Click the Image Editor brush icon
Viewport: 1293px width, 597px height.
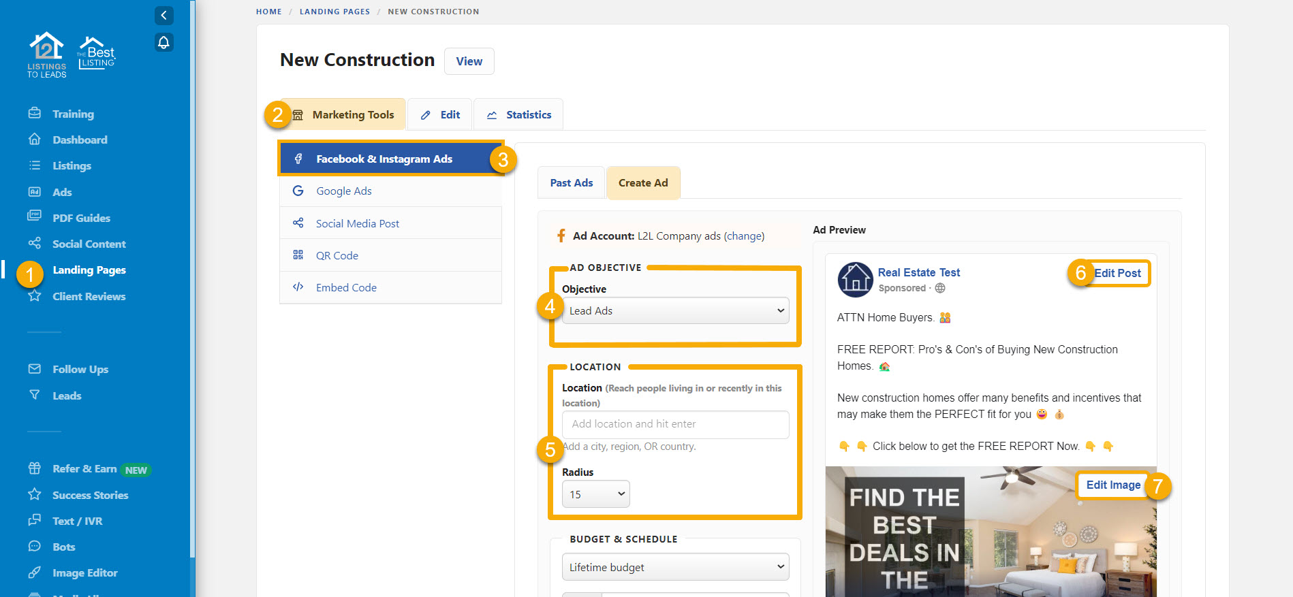tap(35, 572)
